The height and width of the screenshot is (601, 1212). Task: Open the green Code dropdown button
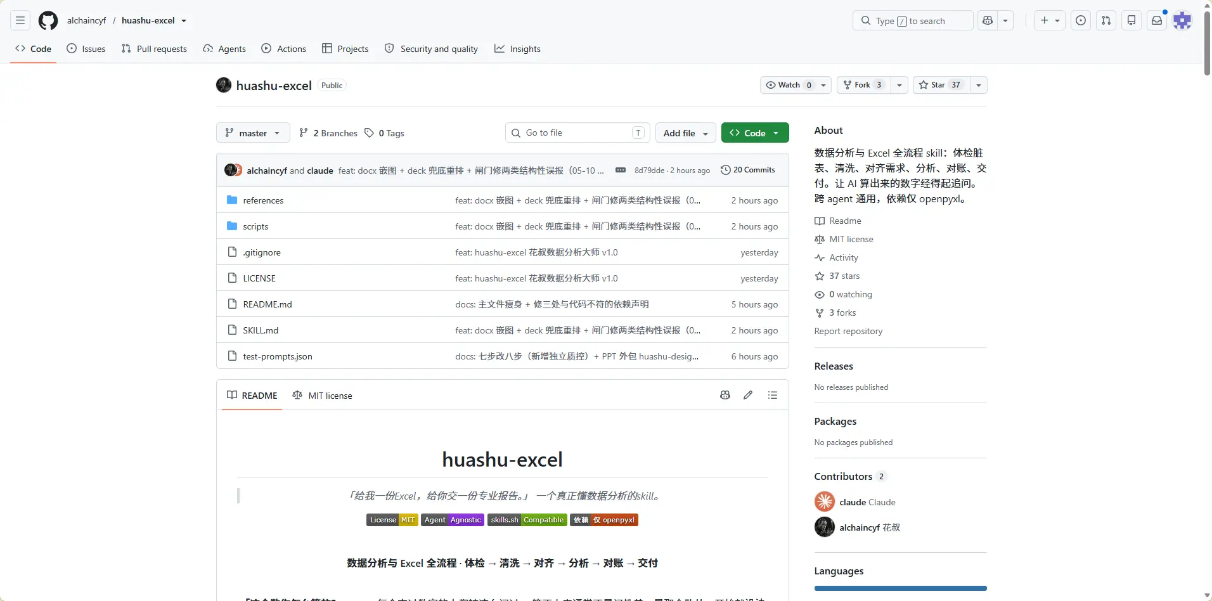(755, 132)
